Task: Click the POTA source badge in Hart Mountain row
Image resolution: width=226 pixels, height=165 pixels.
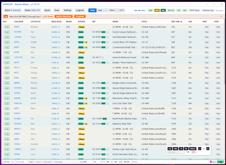Action: click(x=81, y=37)
